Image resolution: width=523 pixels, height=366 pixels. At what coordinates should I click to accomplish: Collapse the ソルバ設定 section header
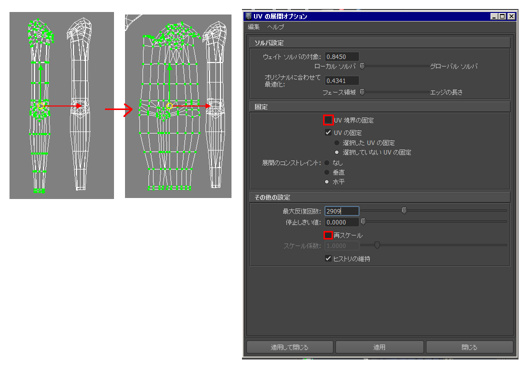click(x=379, y=42)
